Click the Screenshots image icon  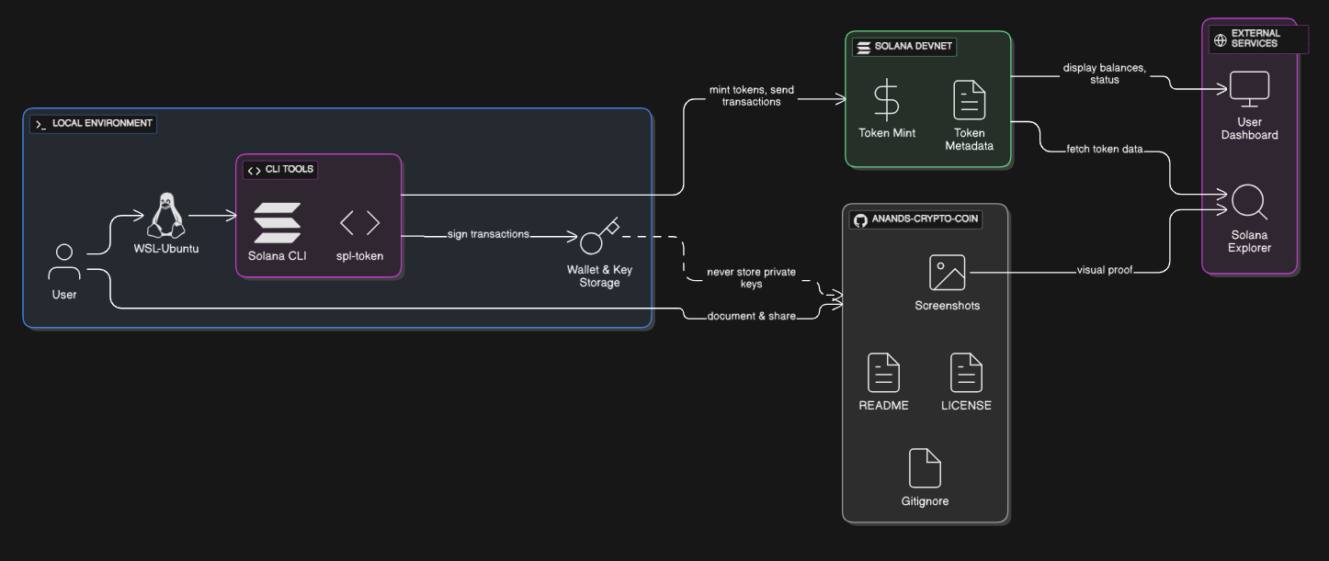947,273
